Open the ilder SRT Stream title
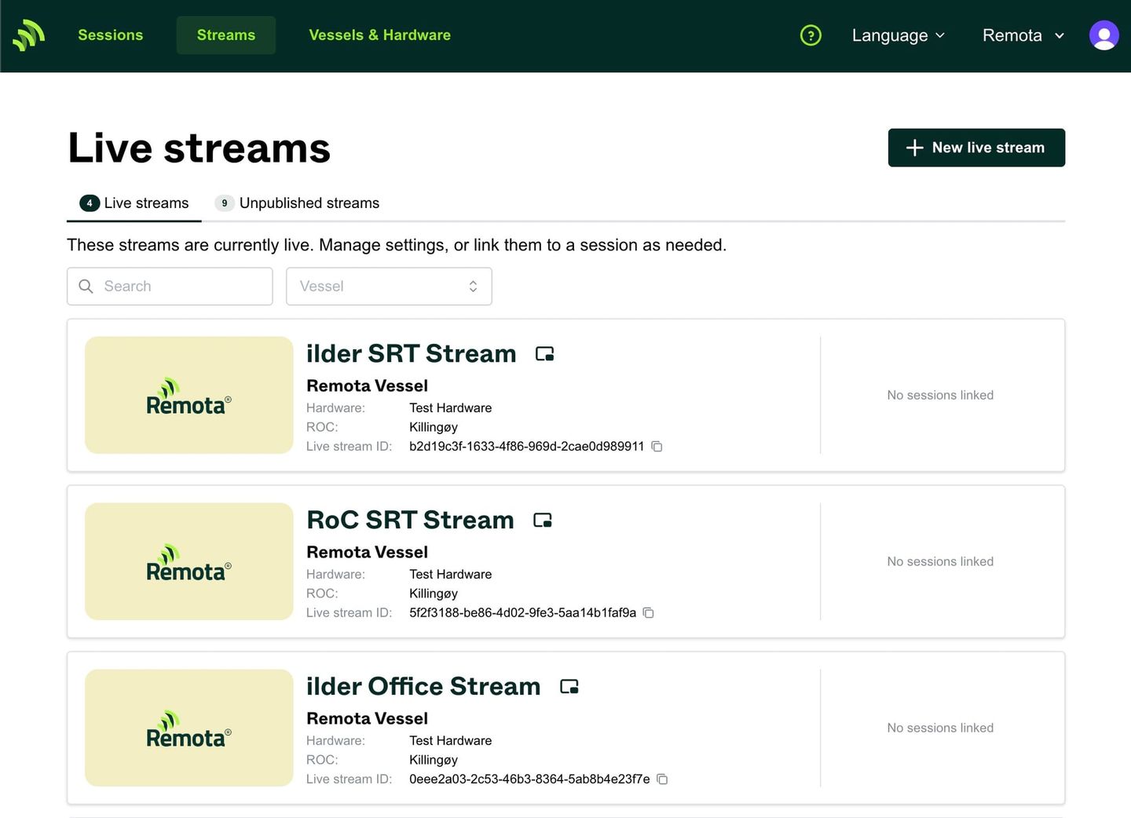This screenshot has height=818, width=1131. (x=412, y=354)
